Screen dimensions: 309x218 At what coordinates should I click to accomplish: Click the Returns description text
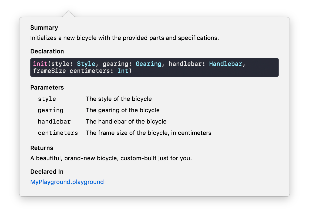[111, 158]
